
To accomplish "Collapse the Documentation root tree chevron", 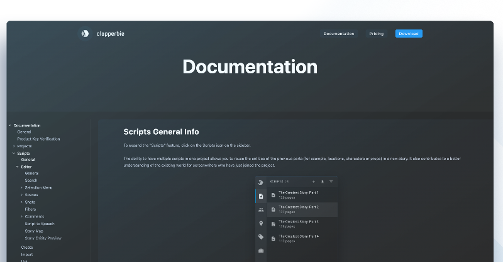I will [10, 125].
